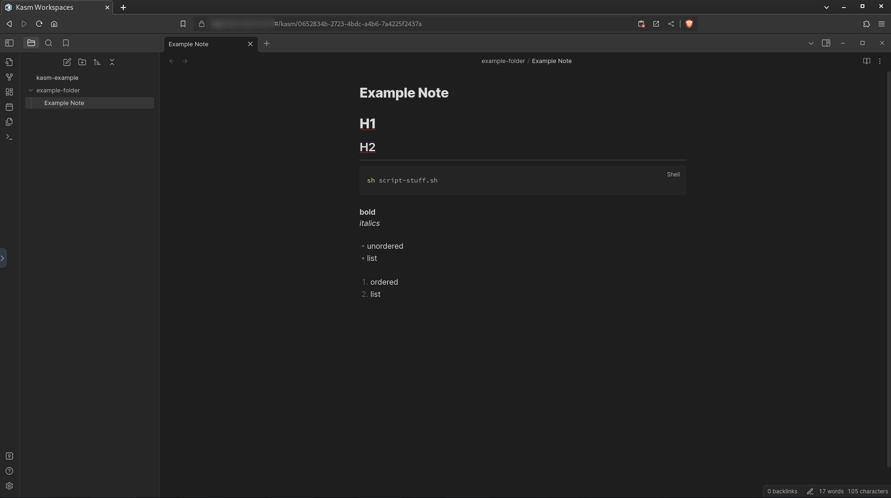Open Obsidian settings gear icon

click(9, 486)
